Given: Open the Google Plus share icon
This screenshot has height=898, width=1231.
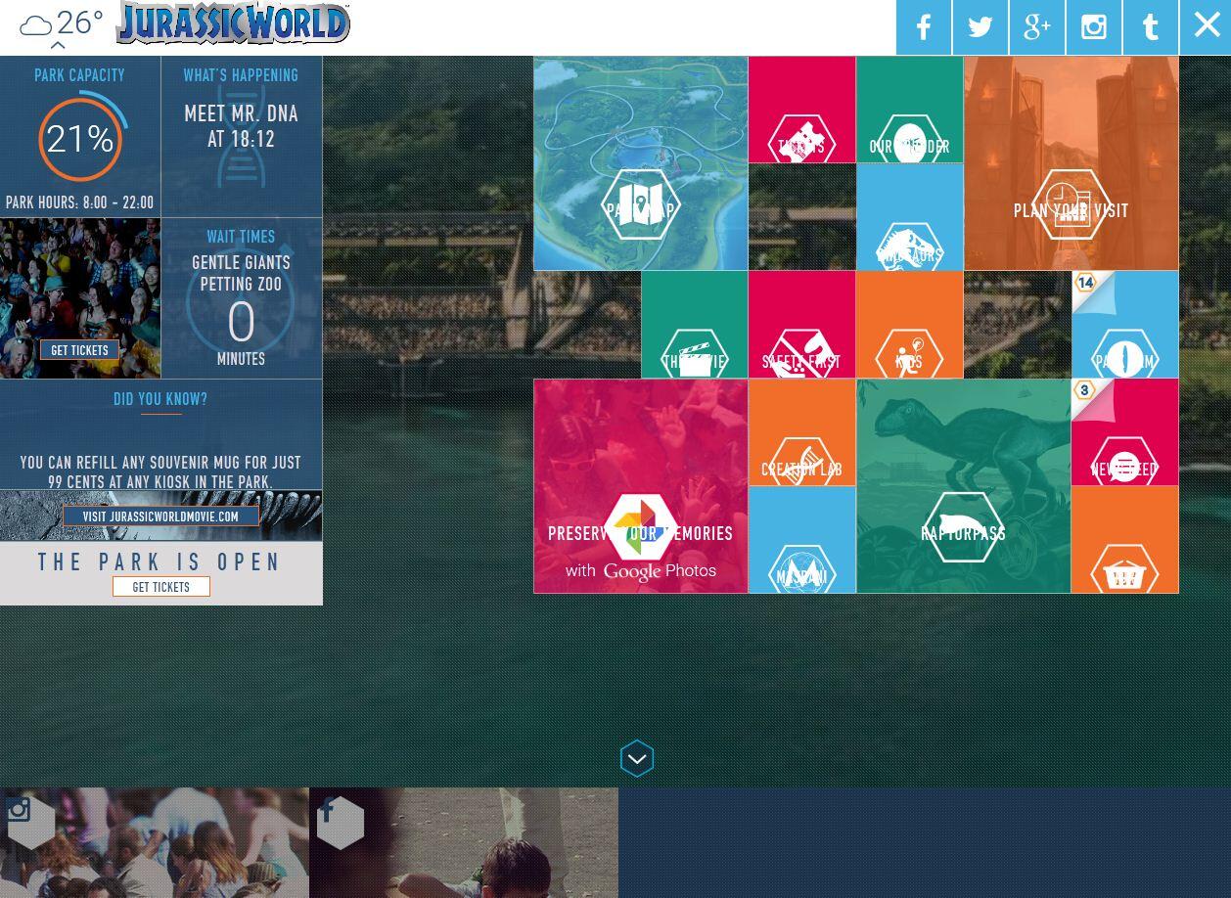Looking at the screenshot, I should click(1037, 27).
